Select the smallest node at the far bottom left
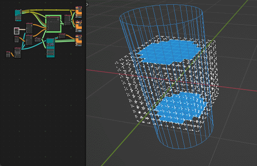Image resolution: width=257 pixels, height=166 pixels. click(8, 54)
